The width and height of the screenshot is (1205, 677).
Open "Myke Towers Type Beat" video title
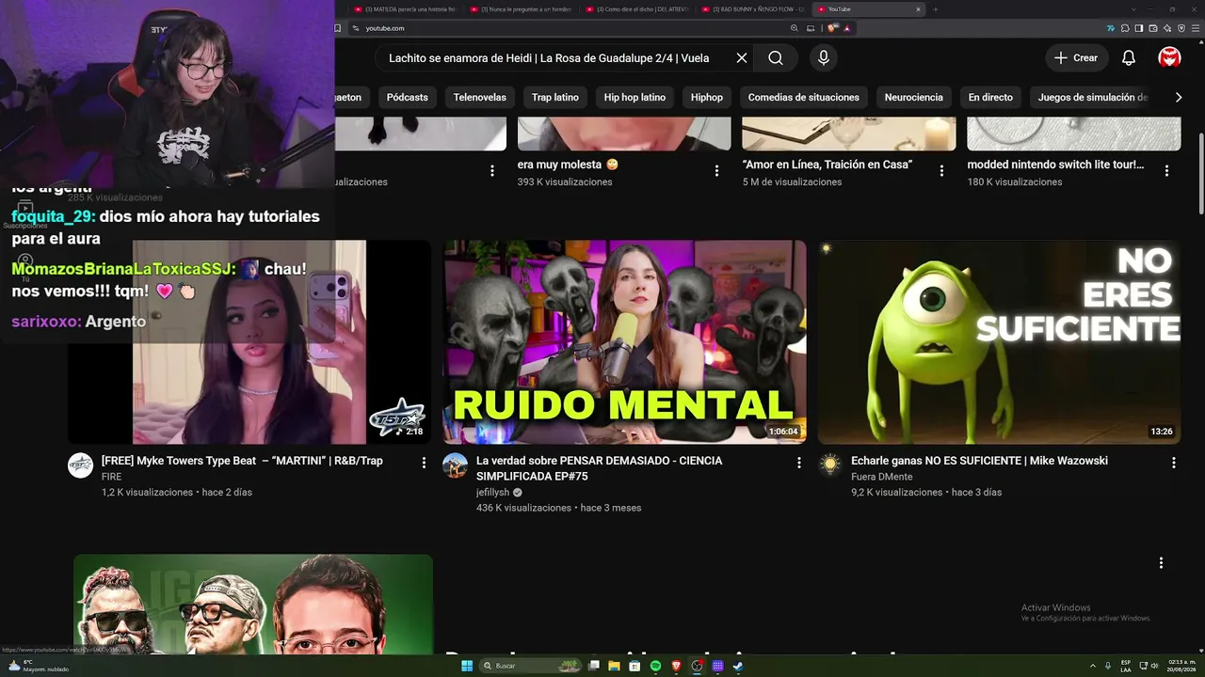click(x=242, y=461)
